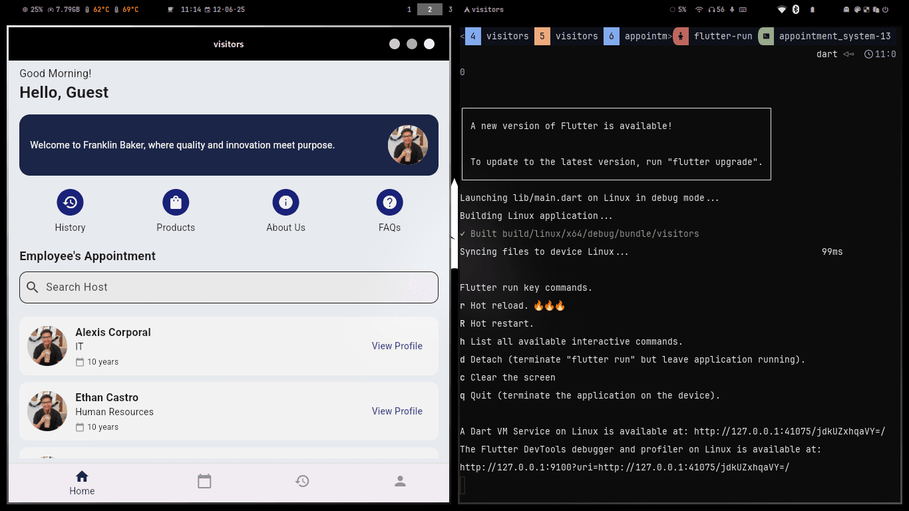Select the Home tab in bottom navigation
The image size is (909, 511).
pos(82,483)
